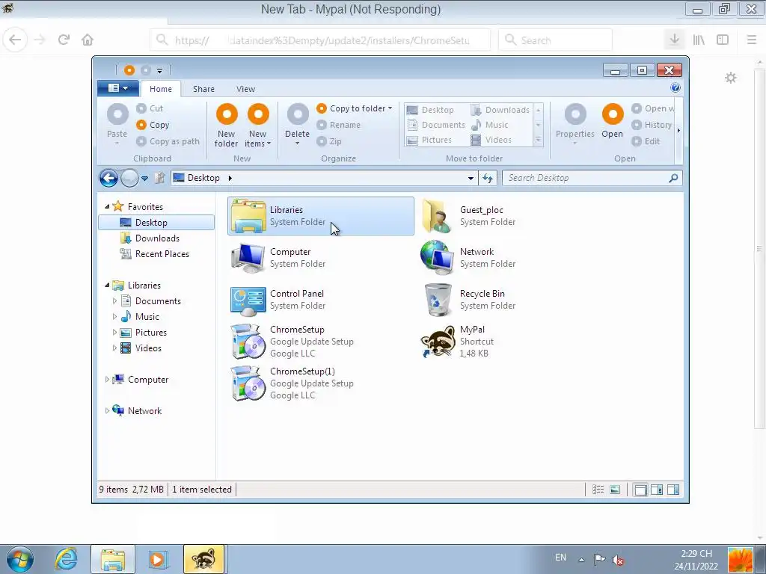766x574 pixels.
Task: Create a New folder from ribbon
Action: pyautogui.click(x=226, y=126)
